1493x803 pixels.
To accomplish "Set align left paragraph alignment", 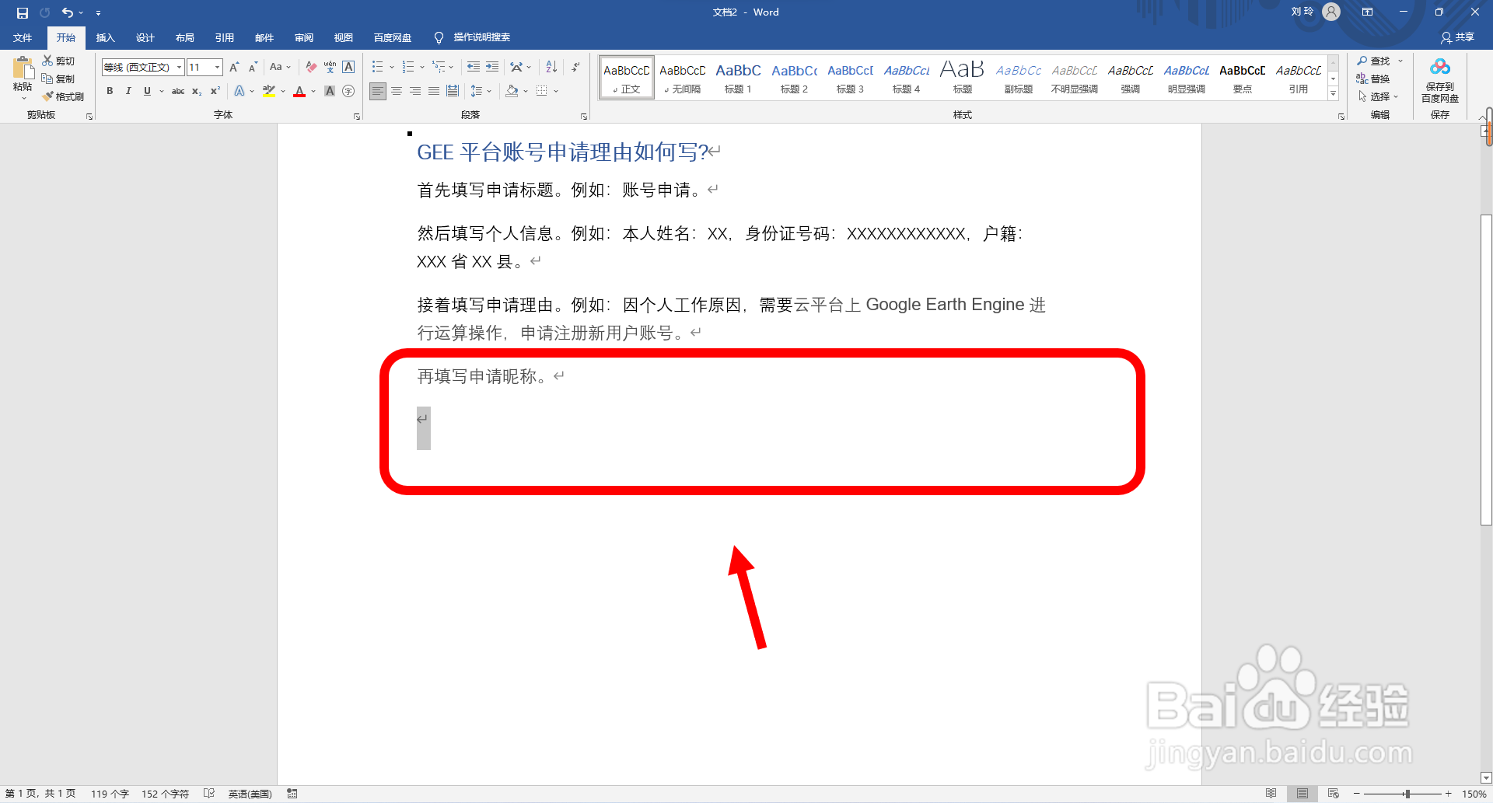I will click(378, 91).
